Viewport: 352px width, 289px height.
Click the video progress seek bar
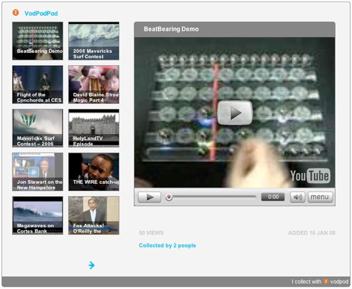pyautogui.click(x=212, y=197)
